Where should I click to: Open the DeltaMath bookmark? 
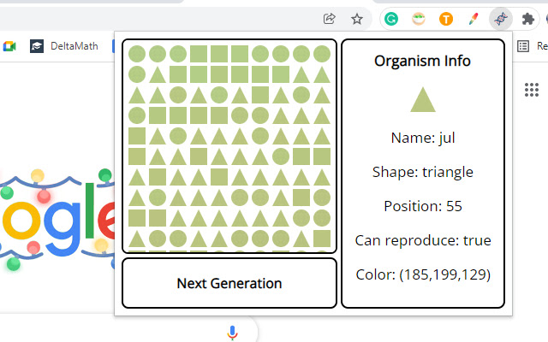click(x=64, y=46)
